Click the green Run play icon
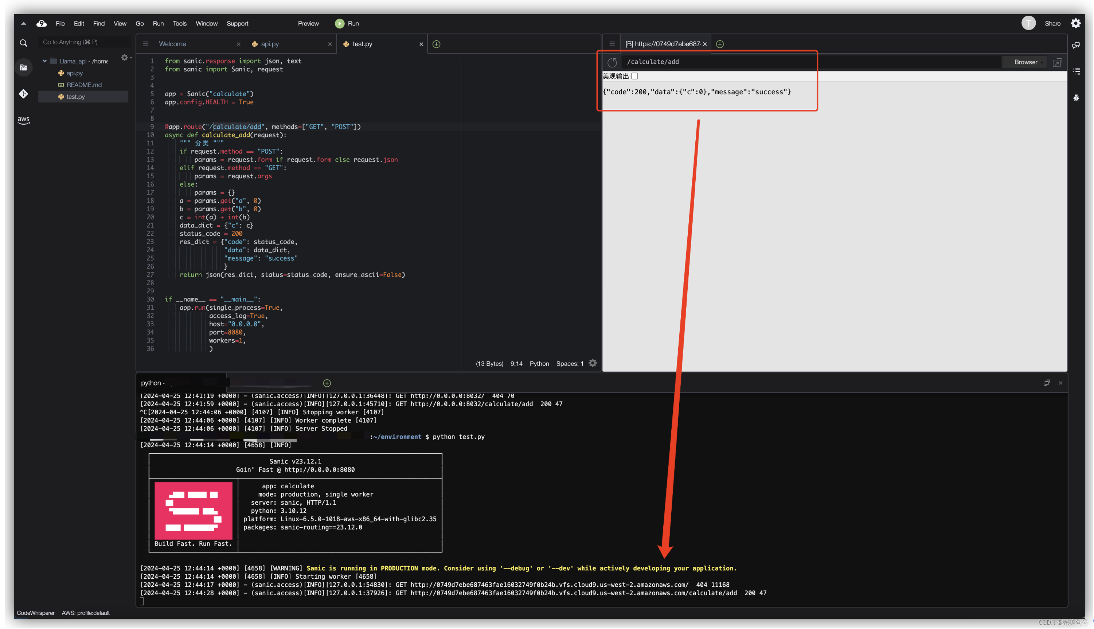 tap(340, 23)
